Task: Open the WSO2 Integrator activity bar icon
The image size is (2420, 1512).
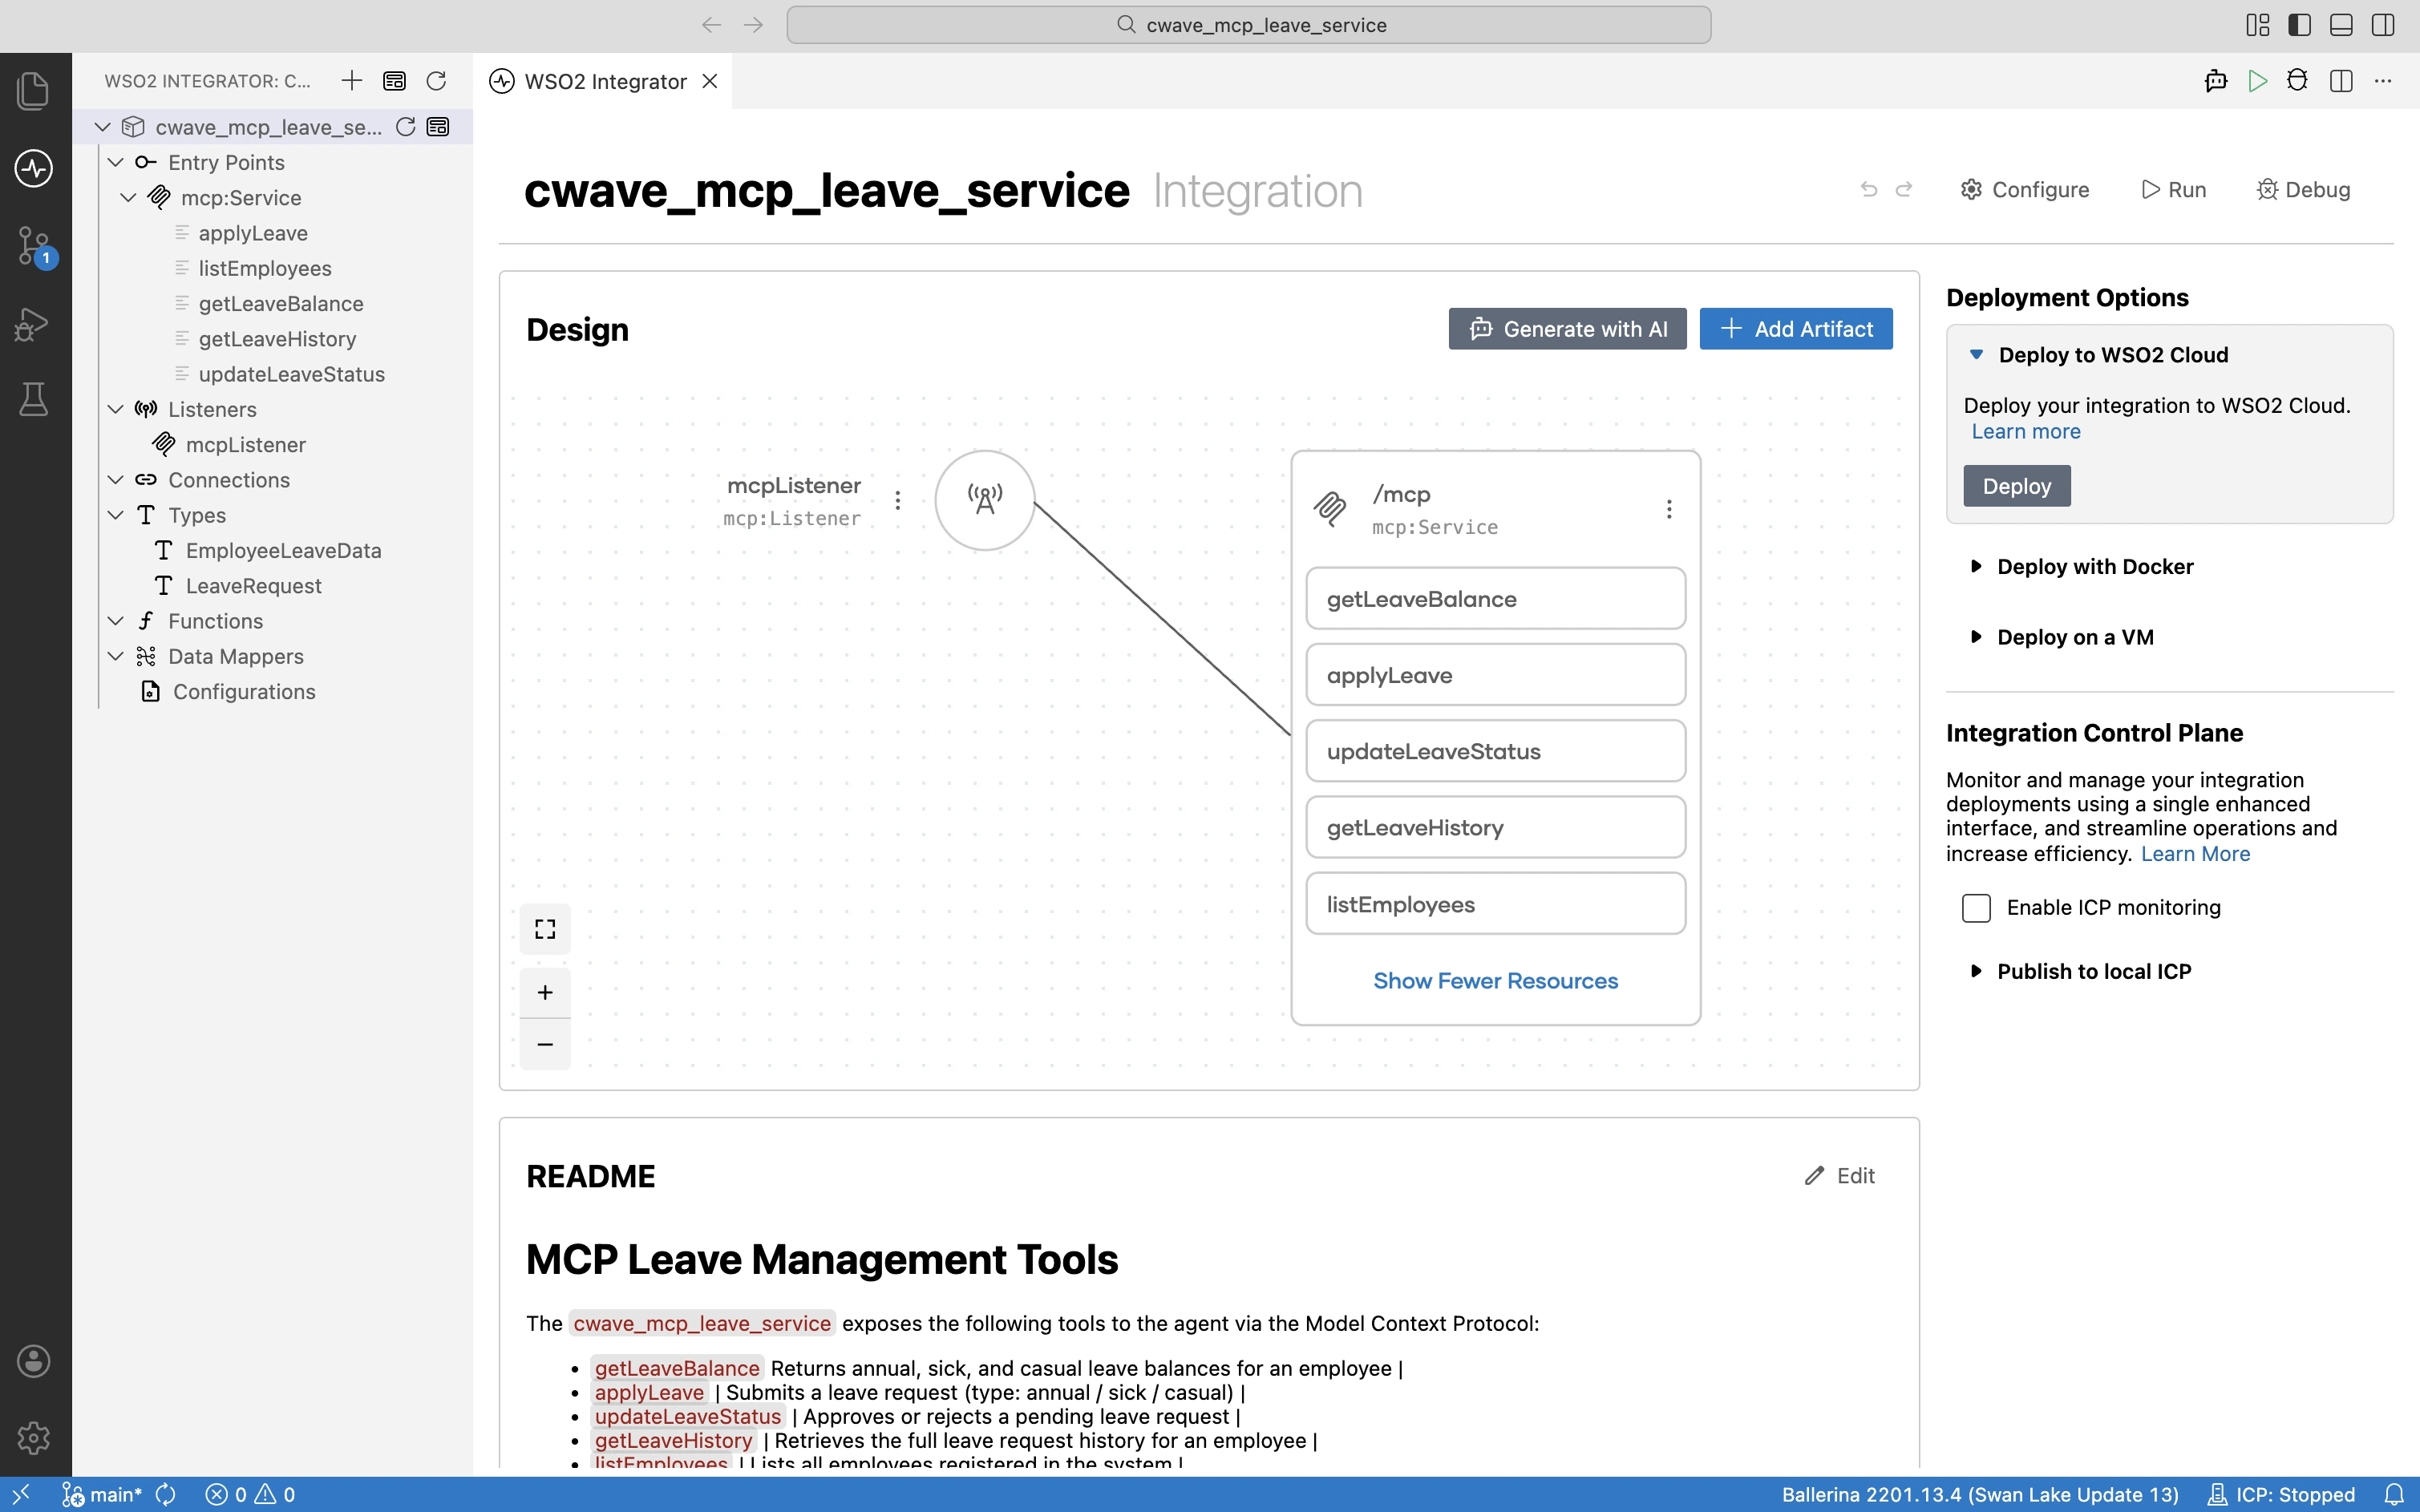Action: click(x=34, y=168)
